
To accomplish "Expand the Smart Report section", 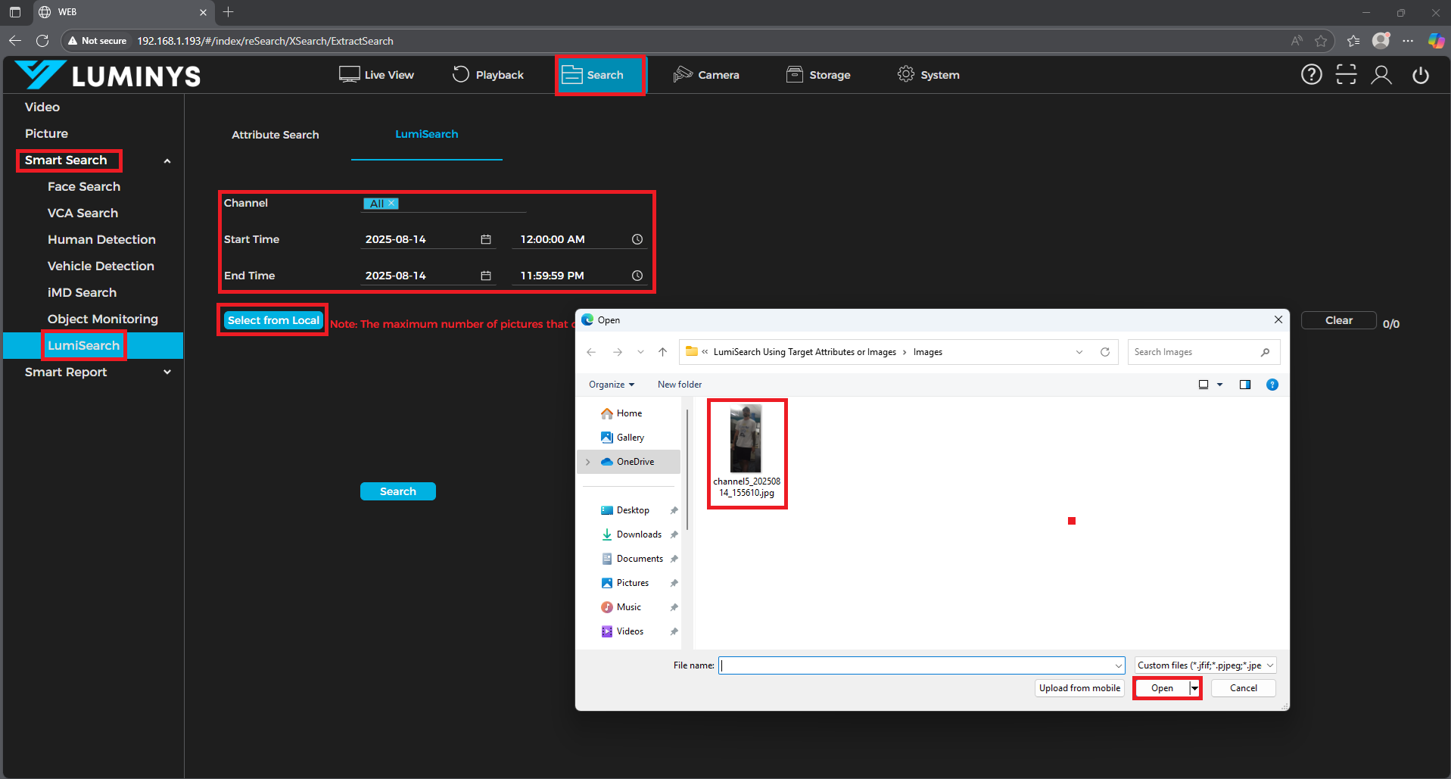I will tap(167, 372).
